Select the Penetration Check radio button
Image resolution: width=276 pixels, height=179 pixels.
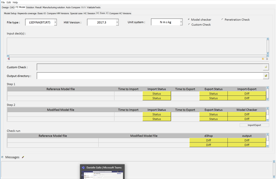222,20
